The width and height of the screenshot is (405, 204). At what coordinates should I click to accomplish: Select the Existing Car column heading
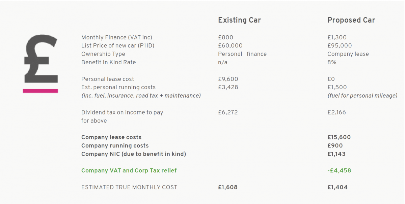pos(239,20)
